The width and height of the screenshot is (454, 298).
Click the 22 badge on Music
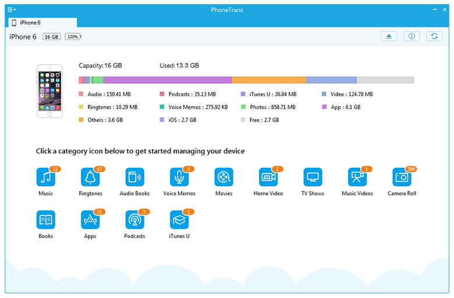[55, 169]
